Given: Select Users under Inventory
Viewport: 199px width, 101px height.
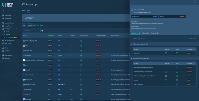Looking at the screenshot, I should click(x=7, y=32).
